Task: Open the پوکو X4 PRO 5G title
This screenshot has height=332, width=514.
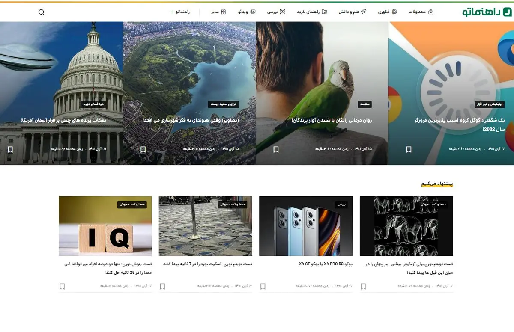Action: tap(326, 264)
